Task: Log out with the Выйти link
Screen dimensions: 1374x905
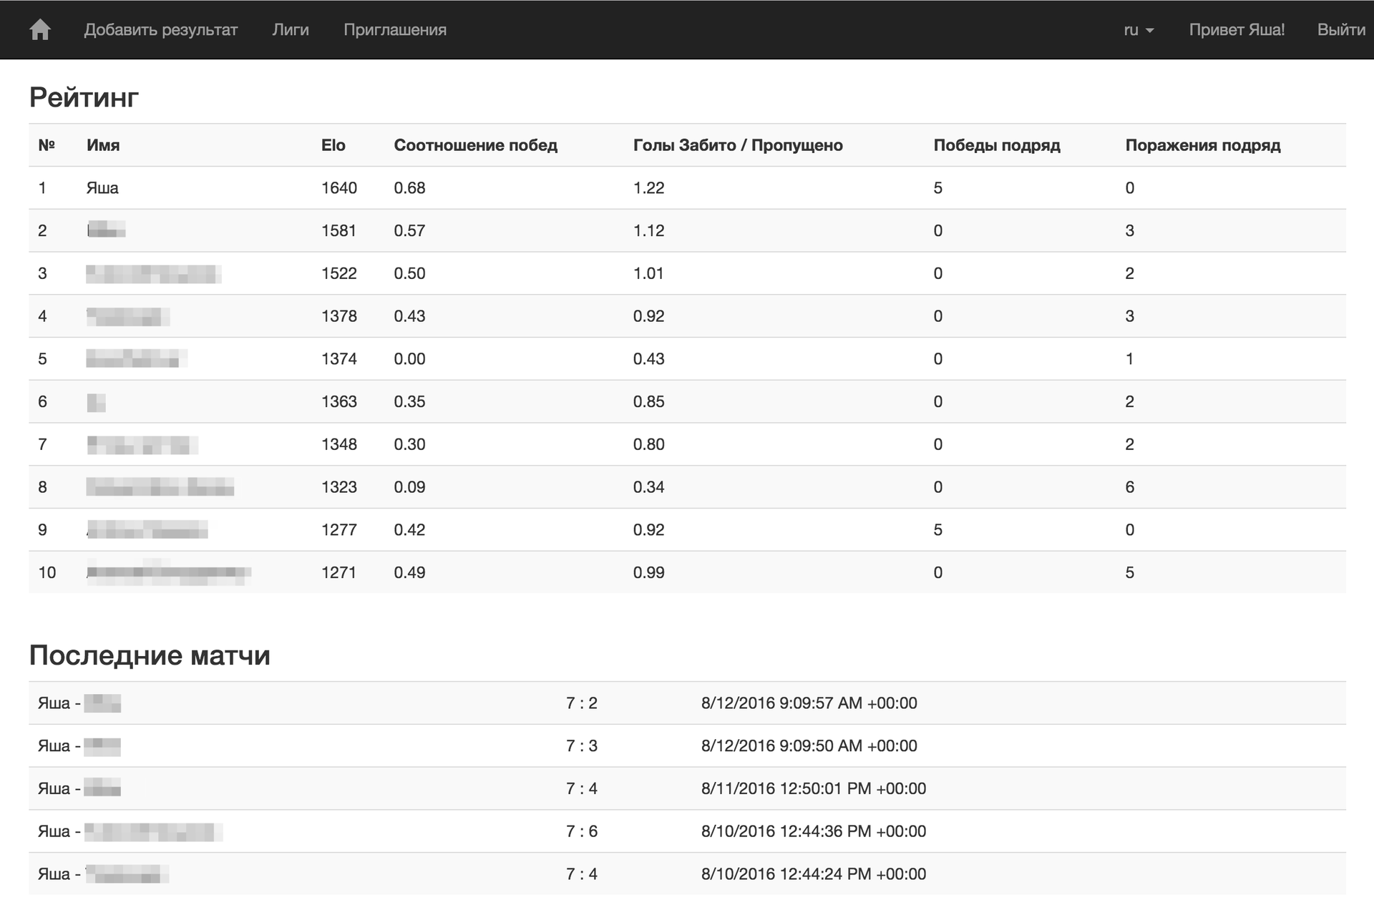Action: (x=1341, y=29)
